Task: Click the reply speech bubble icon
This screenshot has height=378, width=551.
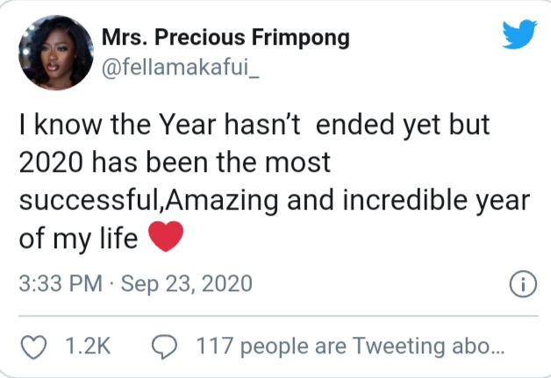Action: click(164, 346)
